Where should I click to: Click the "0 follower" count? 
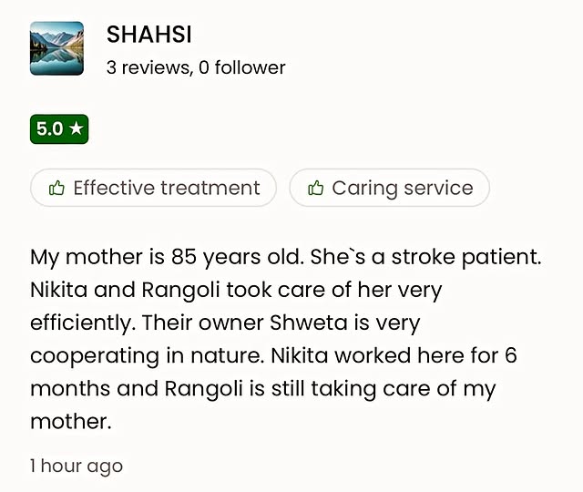242,67
